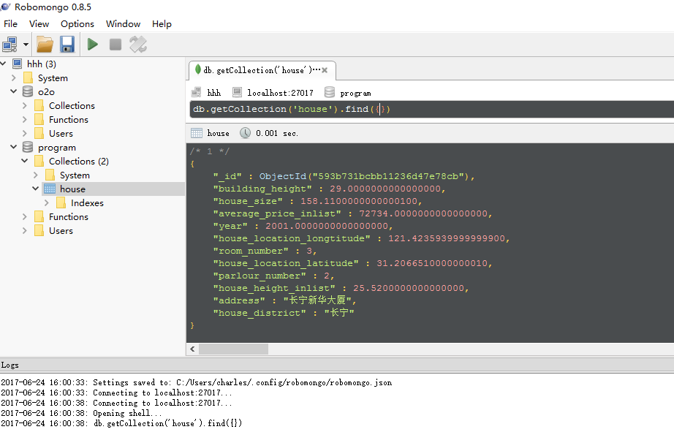
Task: Click the "year" 2001 line
Action: (303, 226)
